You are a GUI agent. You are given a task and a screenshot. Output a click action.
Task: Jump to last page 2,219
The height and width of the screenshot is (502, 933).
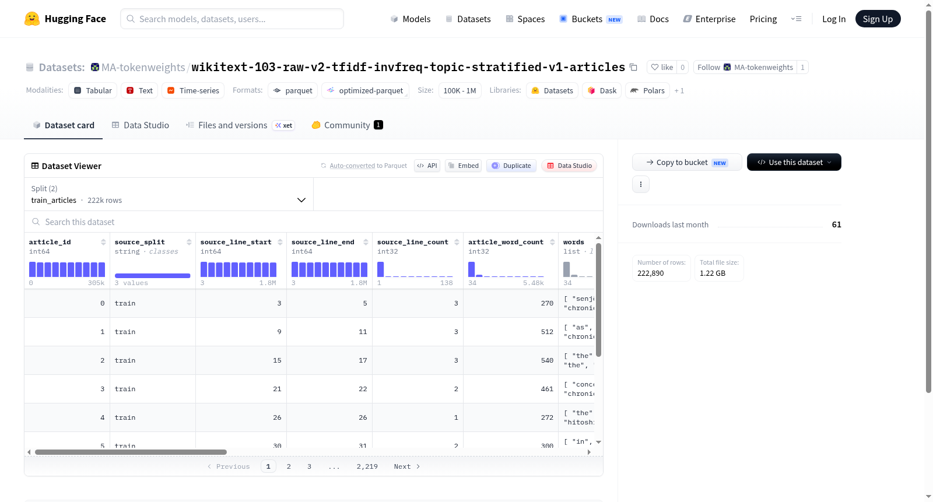point(367,466)
